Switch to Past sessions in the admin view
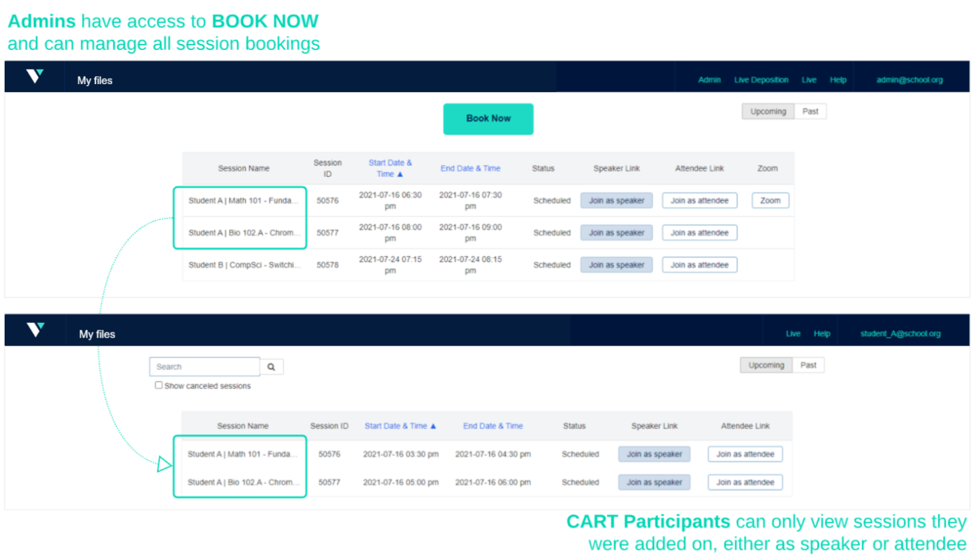This screenshot has width=975, height=557. coord(811,111)
